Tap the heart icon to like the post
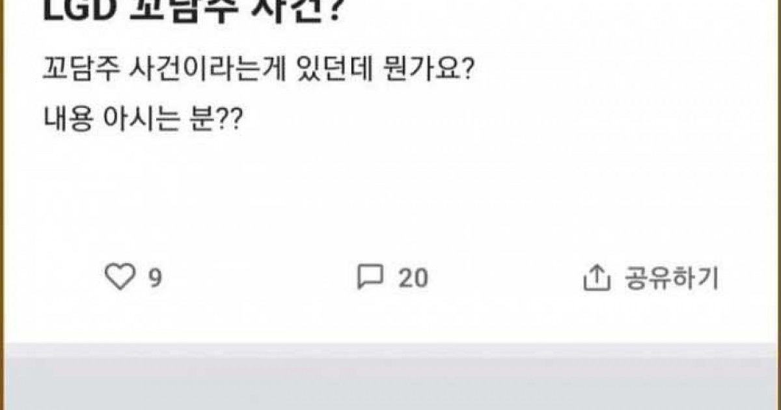The image size is (781, 410). coord(118,278)
